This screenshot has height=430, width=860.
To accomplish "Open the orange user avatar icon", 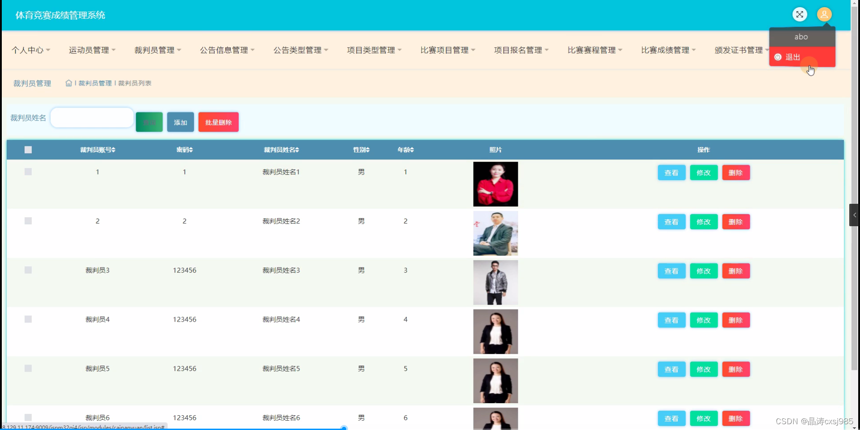I will pyautogui.click(x=824, y=14).
